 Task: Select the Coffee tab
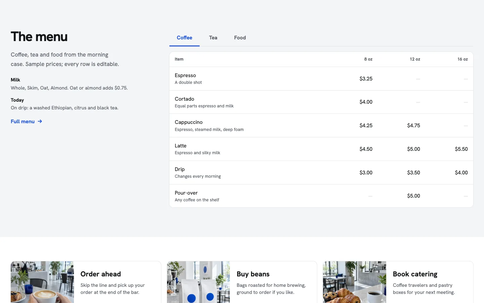tap(185, 38)
